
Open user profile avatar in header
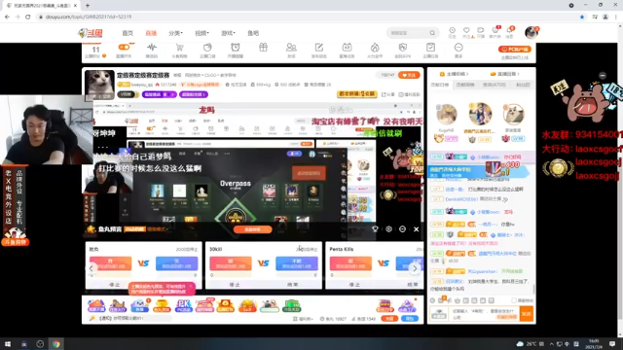click(531, 32)
